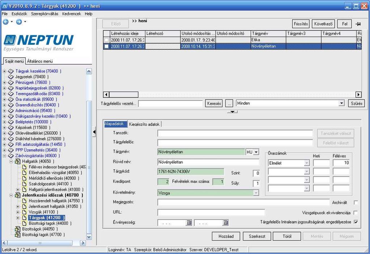This screenshot has width=370, height=254.
Task: Toggle the Vizsgatípusok ekvivalenciája checkbox
Action: click(356, 213)
